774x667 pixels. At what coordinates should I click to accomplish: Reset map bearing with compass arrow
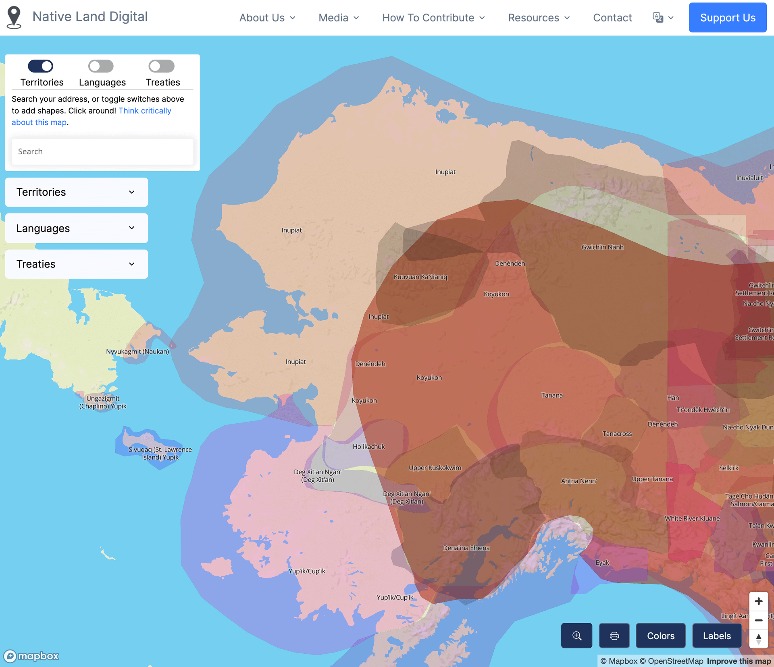(758, 639)
